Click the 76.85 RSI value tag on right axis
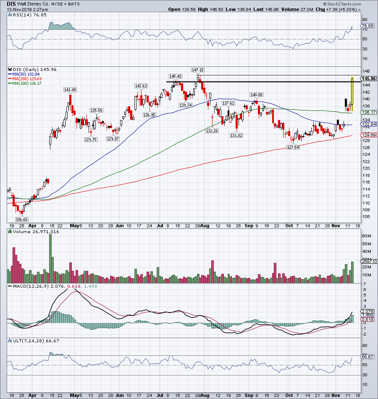The height and width of the screenshot is (399, 378). (x=367, y=26)
